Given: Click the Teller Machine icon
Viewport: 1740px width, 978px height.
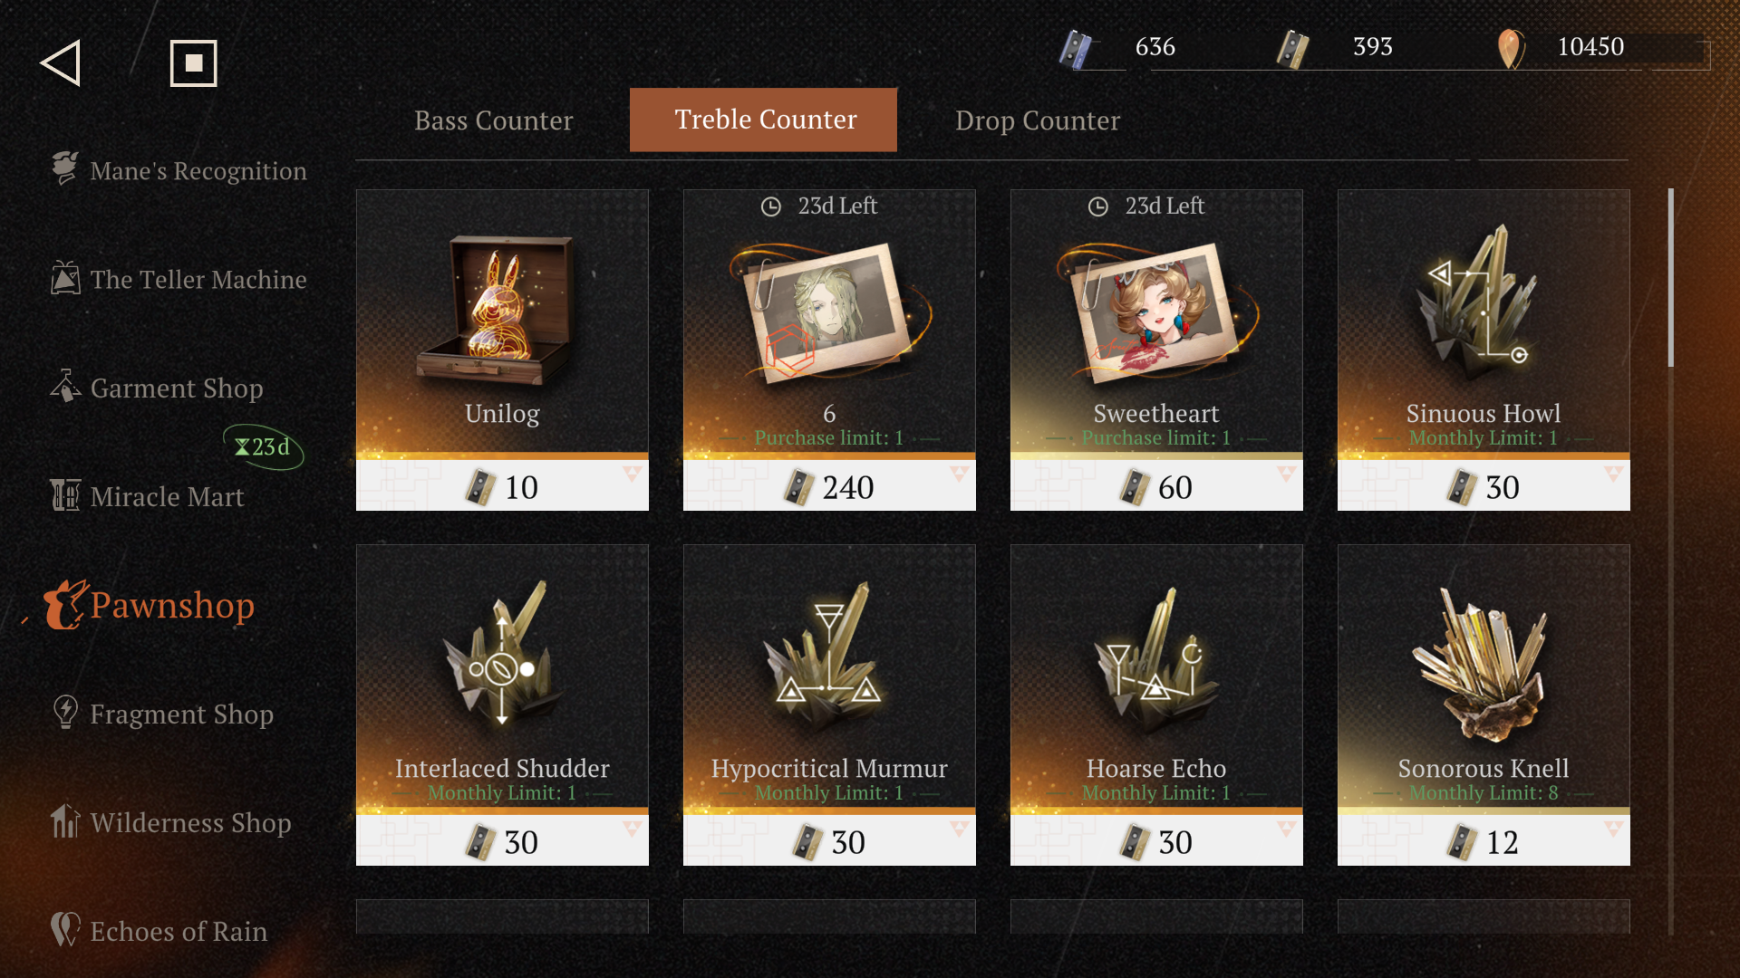Looking at the screenshot, I should 65,278.
